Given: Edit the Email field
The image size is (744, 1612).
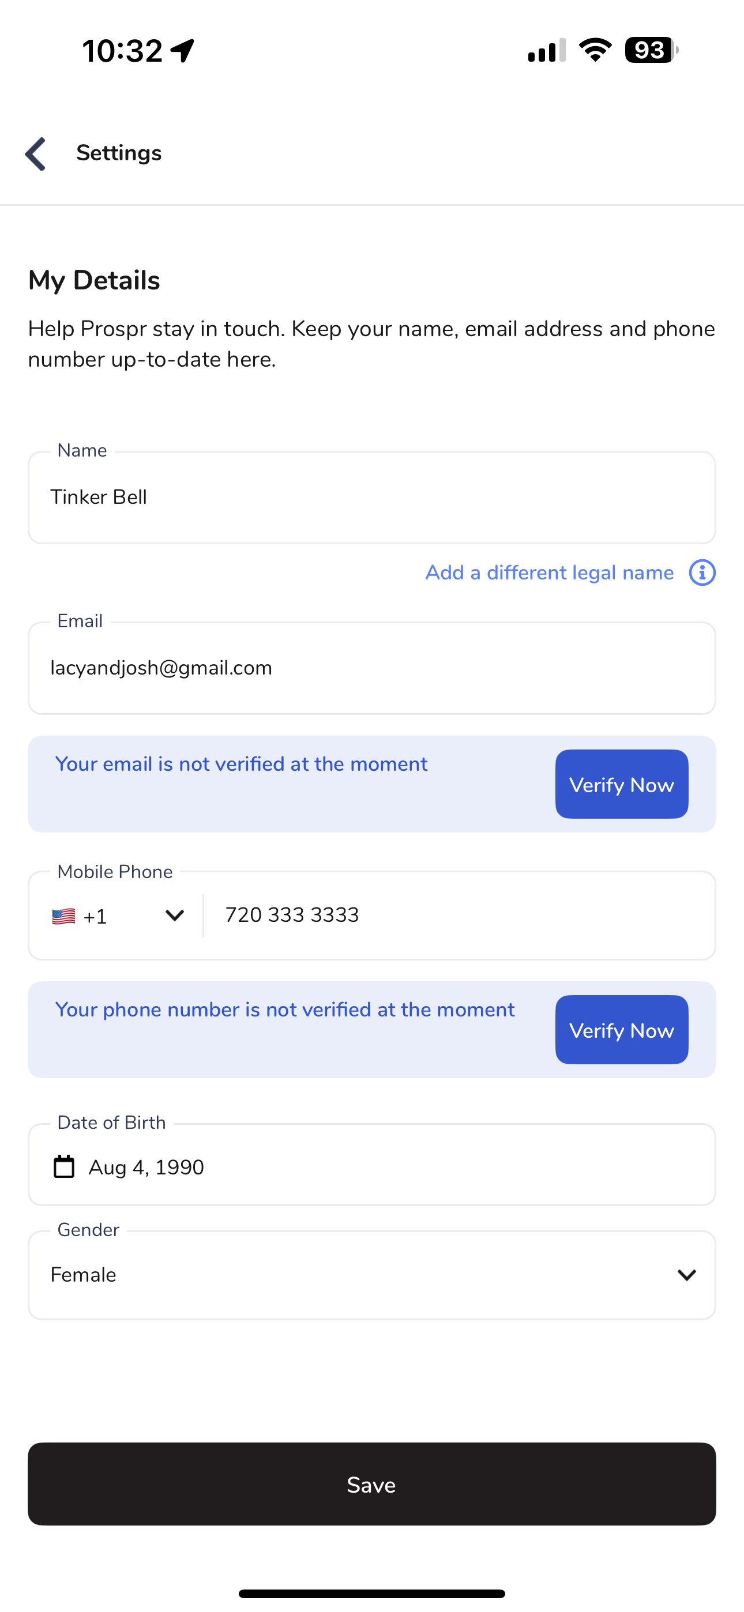Looking at the screenshot, I should (372, 668).
